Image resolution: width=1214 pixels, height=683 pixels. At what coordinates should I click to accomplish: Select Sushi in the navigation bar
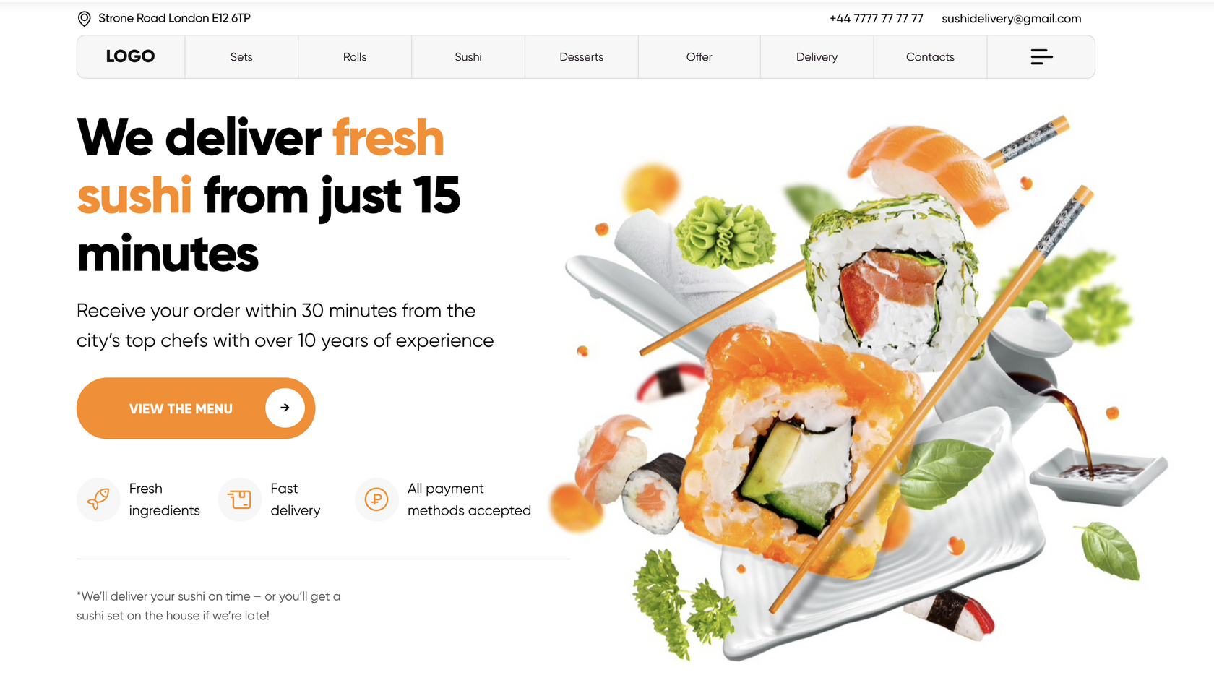point(468,57)
